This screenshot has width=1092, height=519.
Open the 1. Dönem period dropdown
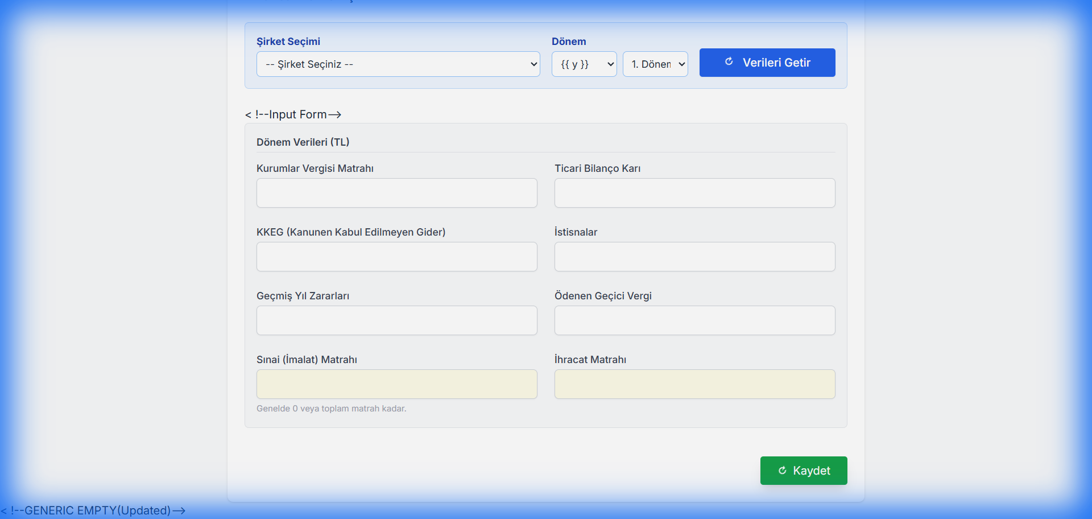coord(655,64)
